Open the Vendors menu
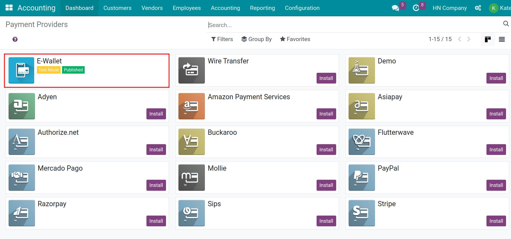The height and width of the screenshot is (239, 511). (x=152, y=8)
